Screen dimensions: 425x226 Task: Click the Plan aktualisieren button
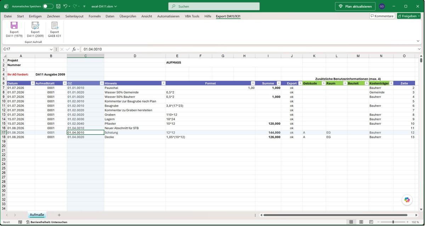pos(355,6)
